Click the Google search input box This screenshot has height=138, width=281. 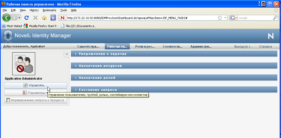[255, 18]
